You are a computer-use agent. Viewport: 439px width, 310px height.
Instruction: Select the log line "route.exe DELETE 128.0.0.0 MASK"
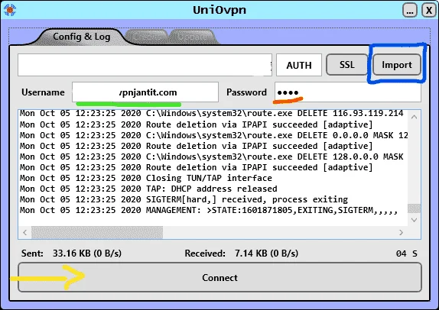211,157
